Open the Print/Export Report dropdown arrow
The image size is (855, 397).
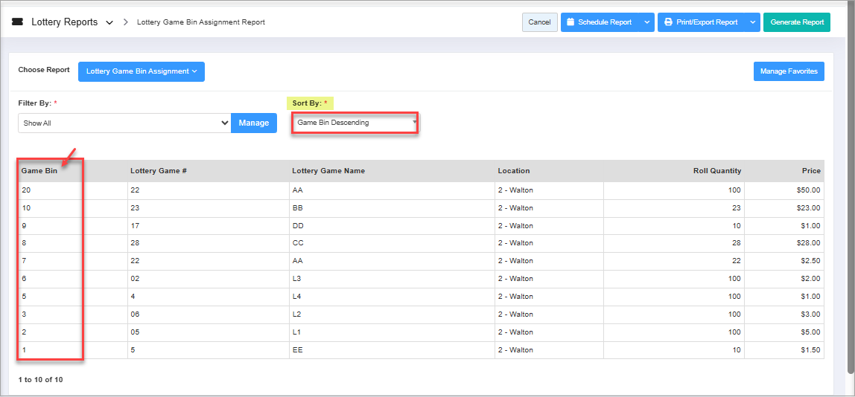[751, 22]
